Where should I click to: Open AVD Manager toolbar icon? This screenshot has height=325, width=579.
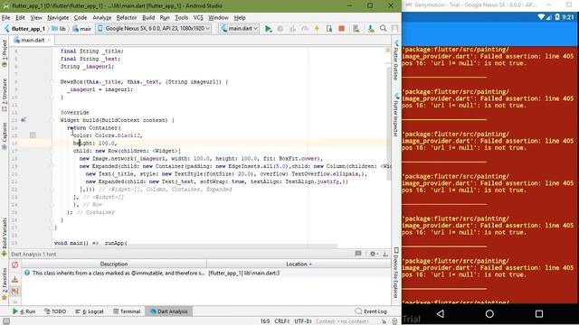[356, 28]
